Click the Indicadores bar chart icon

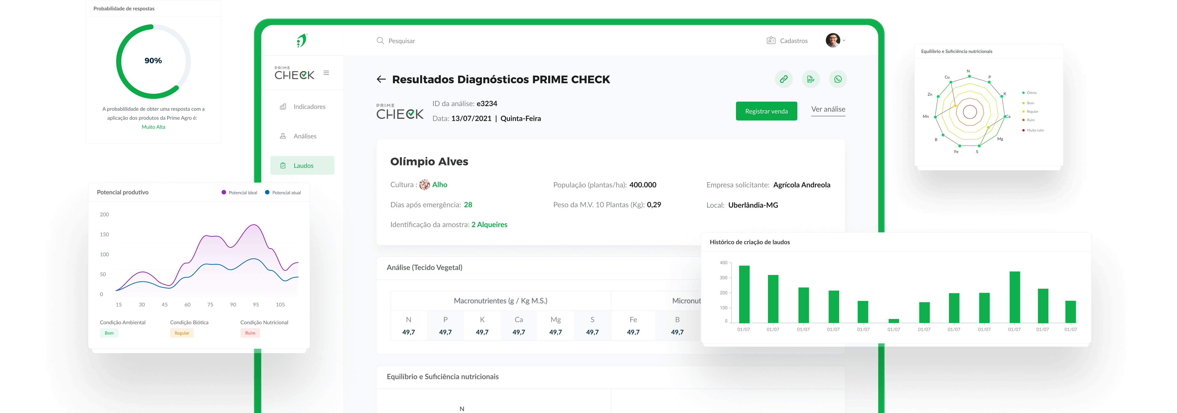283,106
